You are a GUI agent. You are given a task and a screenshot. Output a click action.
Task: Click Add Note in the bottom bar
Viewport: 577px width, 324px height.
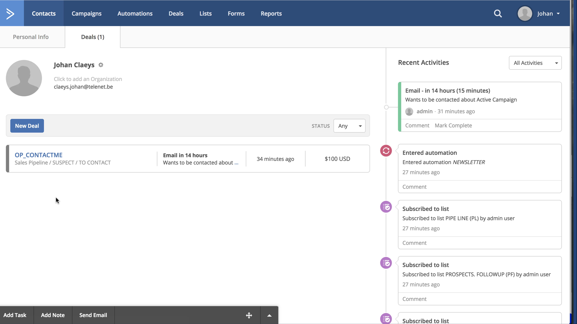click(x=53, y=315)
